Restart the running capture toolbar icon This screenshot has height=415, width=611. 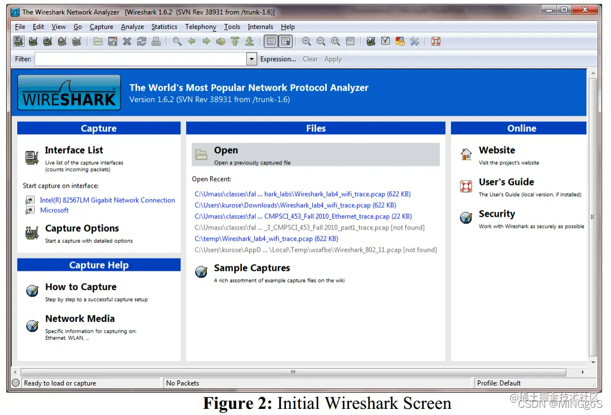pyautogui.click(x=77, y=41)
